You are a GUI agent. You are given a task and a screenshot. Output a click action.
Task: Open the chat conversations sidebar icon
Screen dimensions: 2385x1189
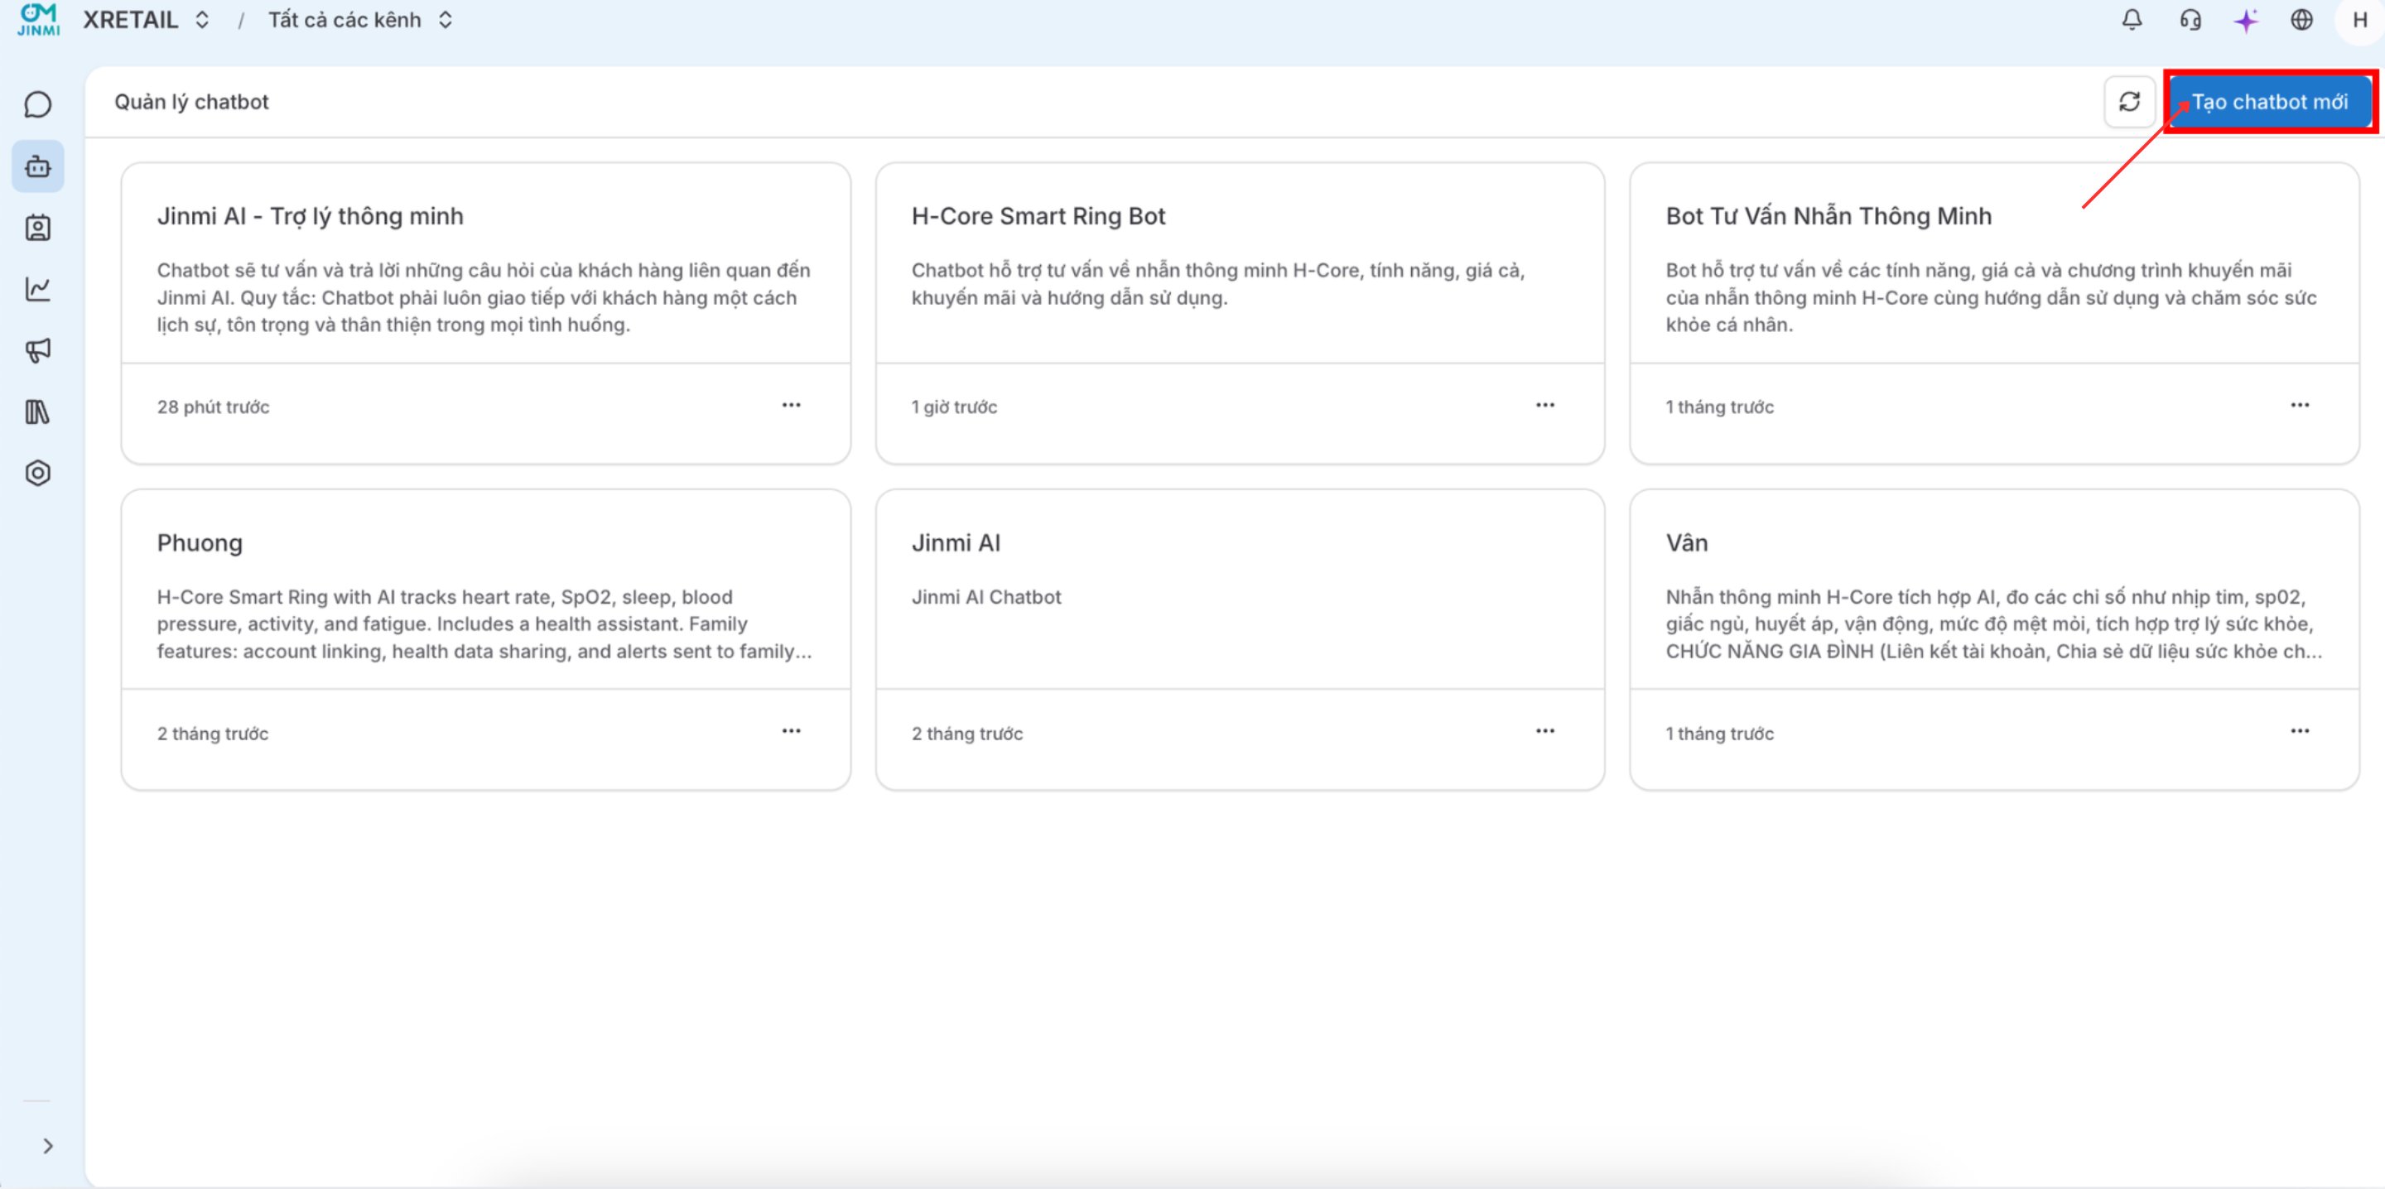click(37, 104)
